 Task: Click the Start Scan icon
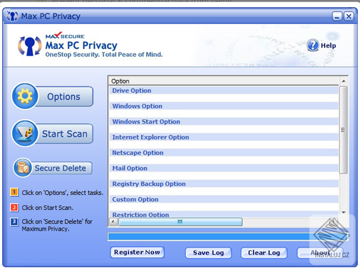tap(25, 133)
